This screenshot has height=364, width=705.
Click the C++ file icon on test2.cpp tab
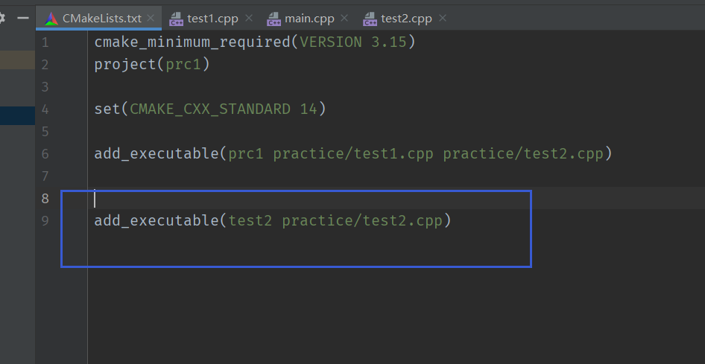coord(370,19)
